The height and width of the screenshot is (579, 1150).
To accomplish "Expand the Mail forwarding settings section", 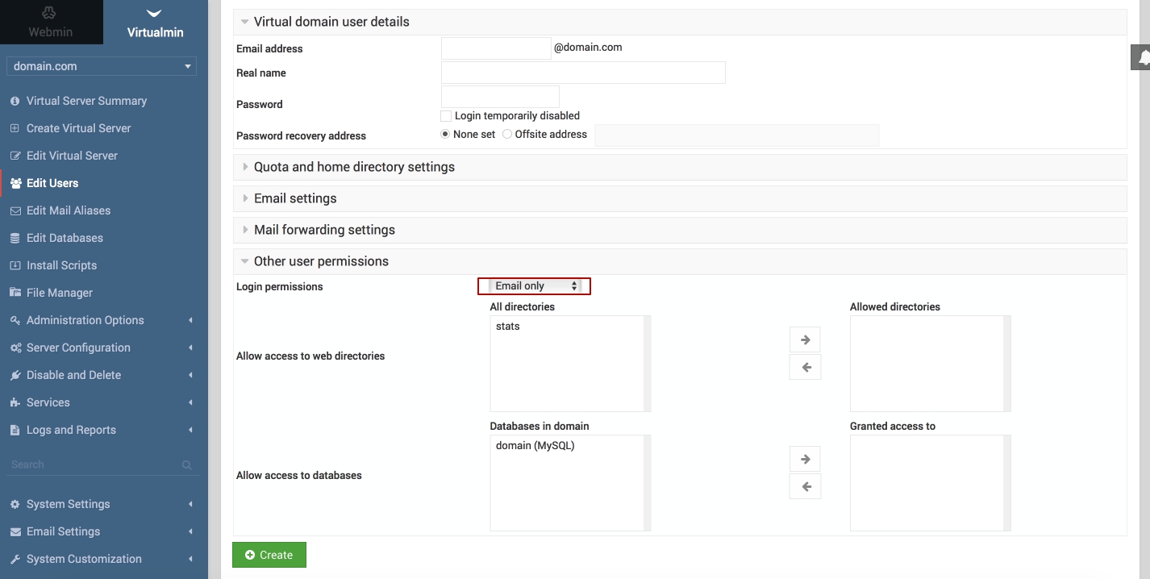I will 324,230.
